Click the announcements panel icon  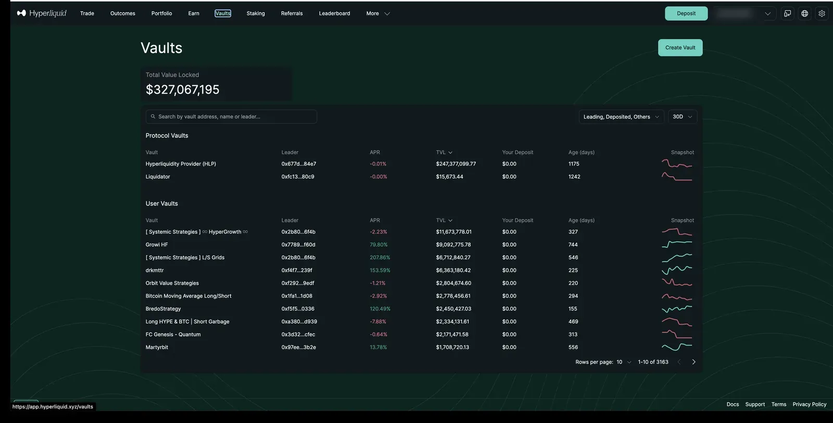tap(787, 14)
